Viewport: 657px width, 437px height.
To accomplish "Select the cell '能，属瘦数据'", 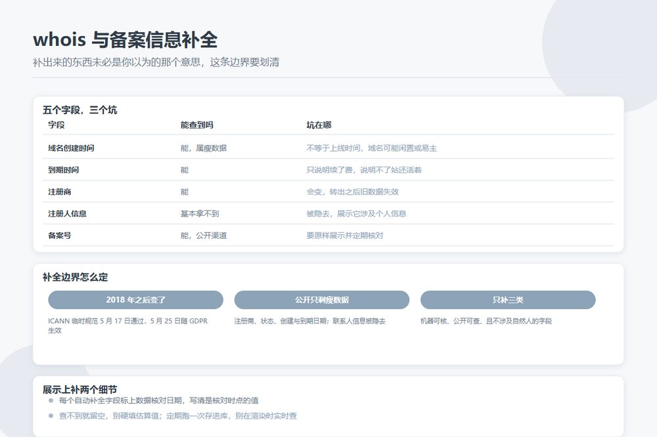I will pos(204,148).
